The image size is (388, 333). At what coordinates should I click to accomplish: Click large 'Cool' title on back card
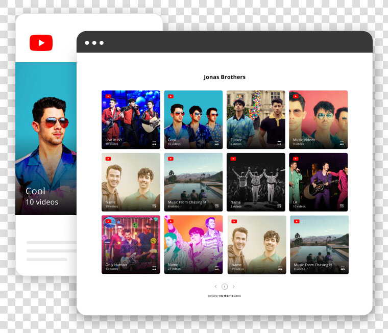pyautogui.click(x=35, y=191)
